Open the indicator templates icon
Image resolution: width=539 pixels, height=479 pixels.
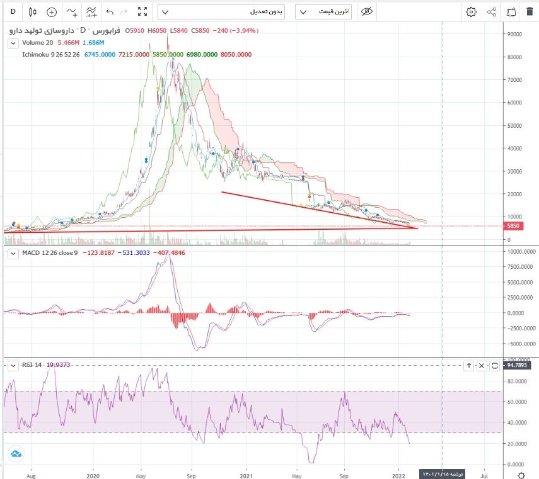click(91, 11)
